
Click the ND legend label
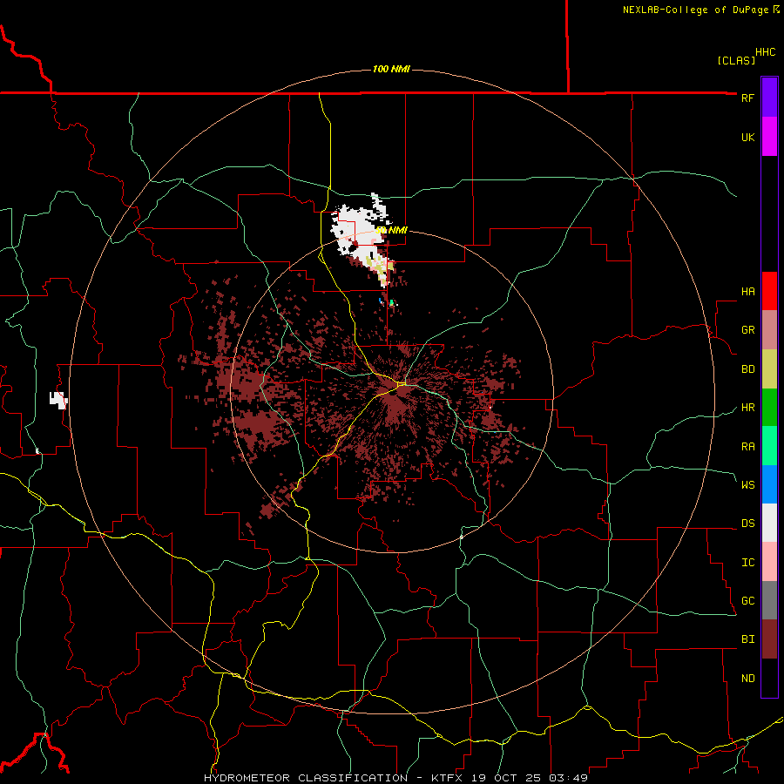point(747,679)
